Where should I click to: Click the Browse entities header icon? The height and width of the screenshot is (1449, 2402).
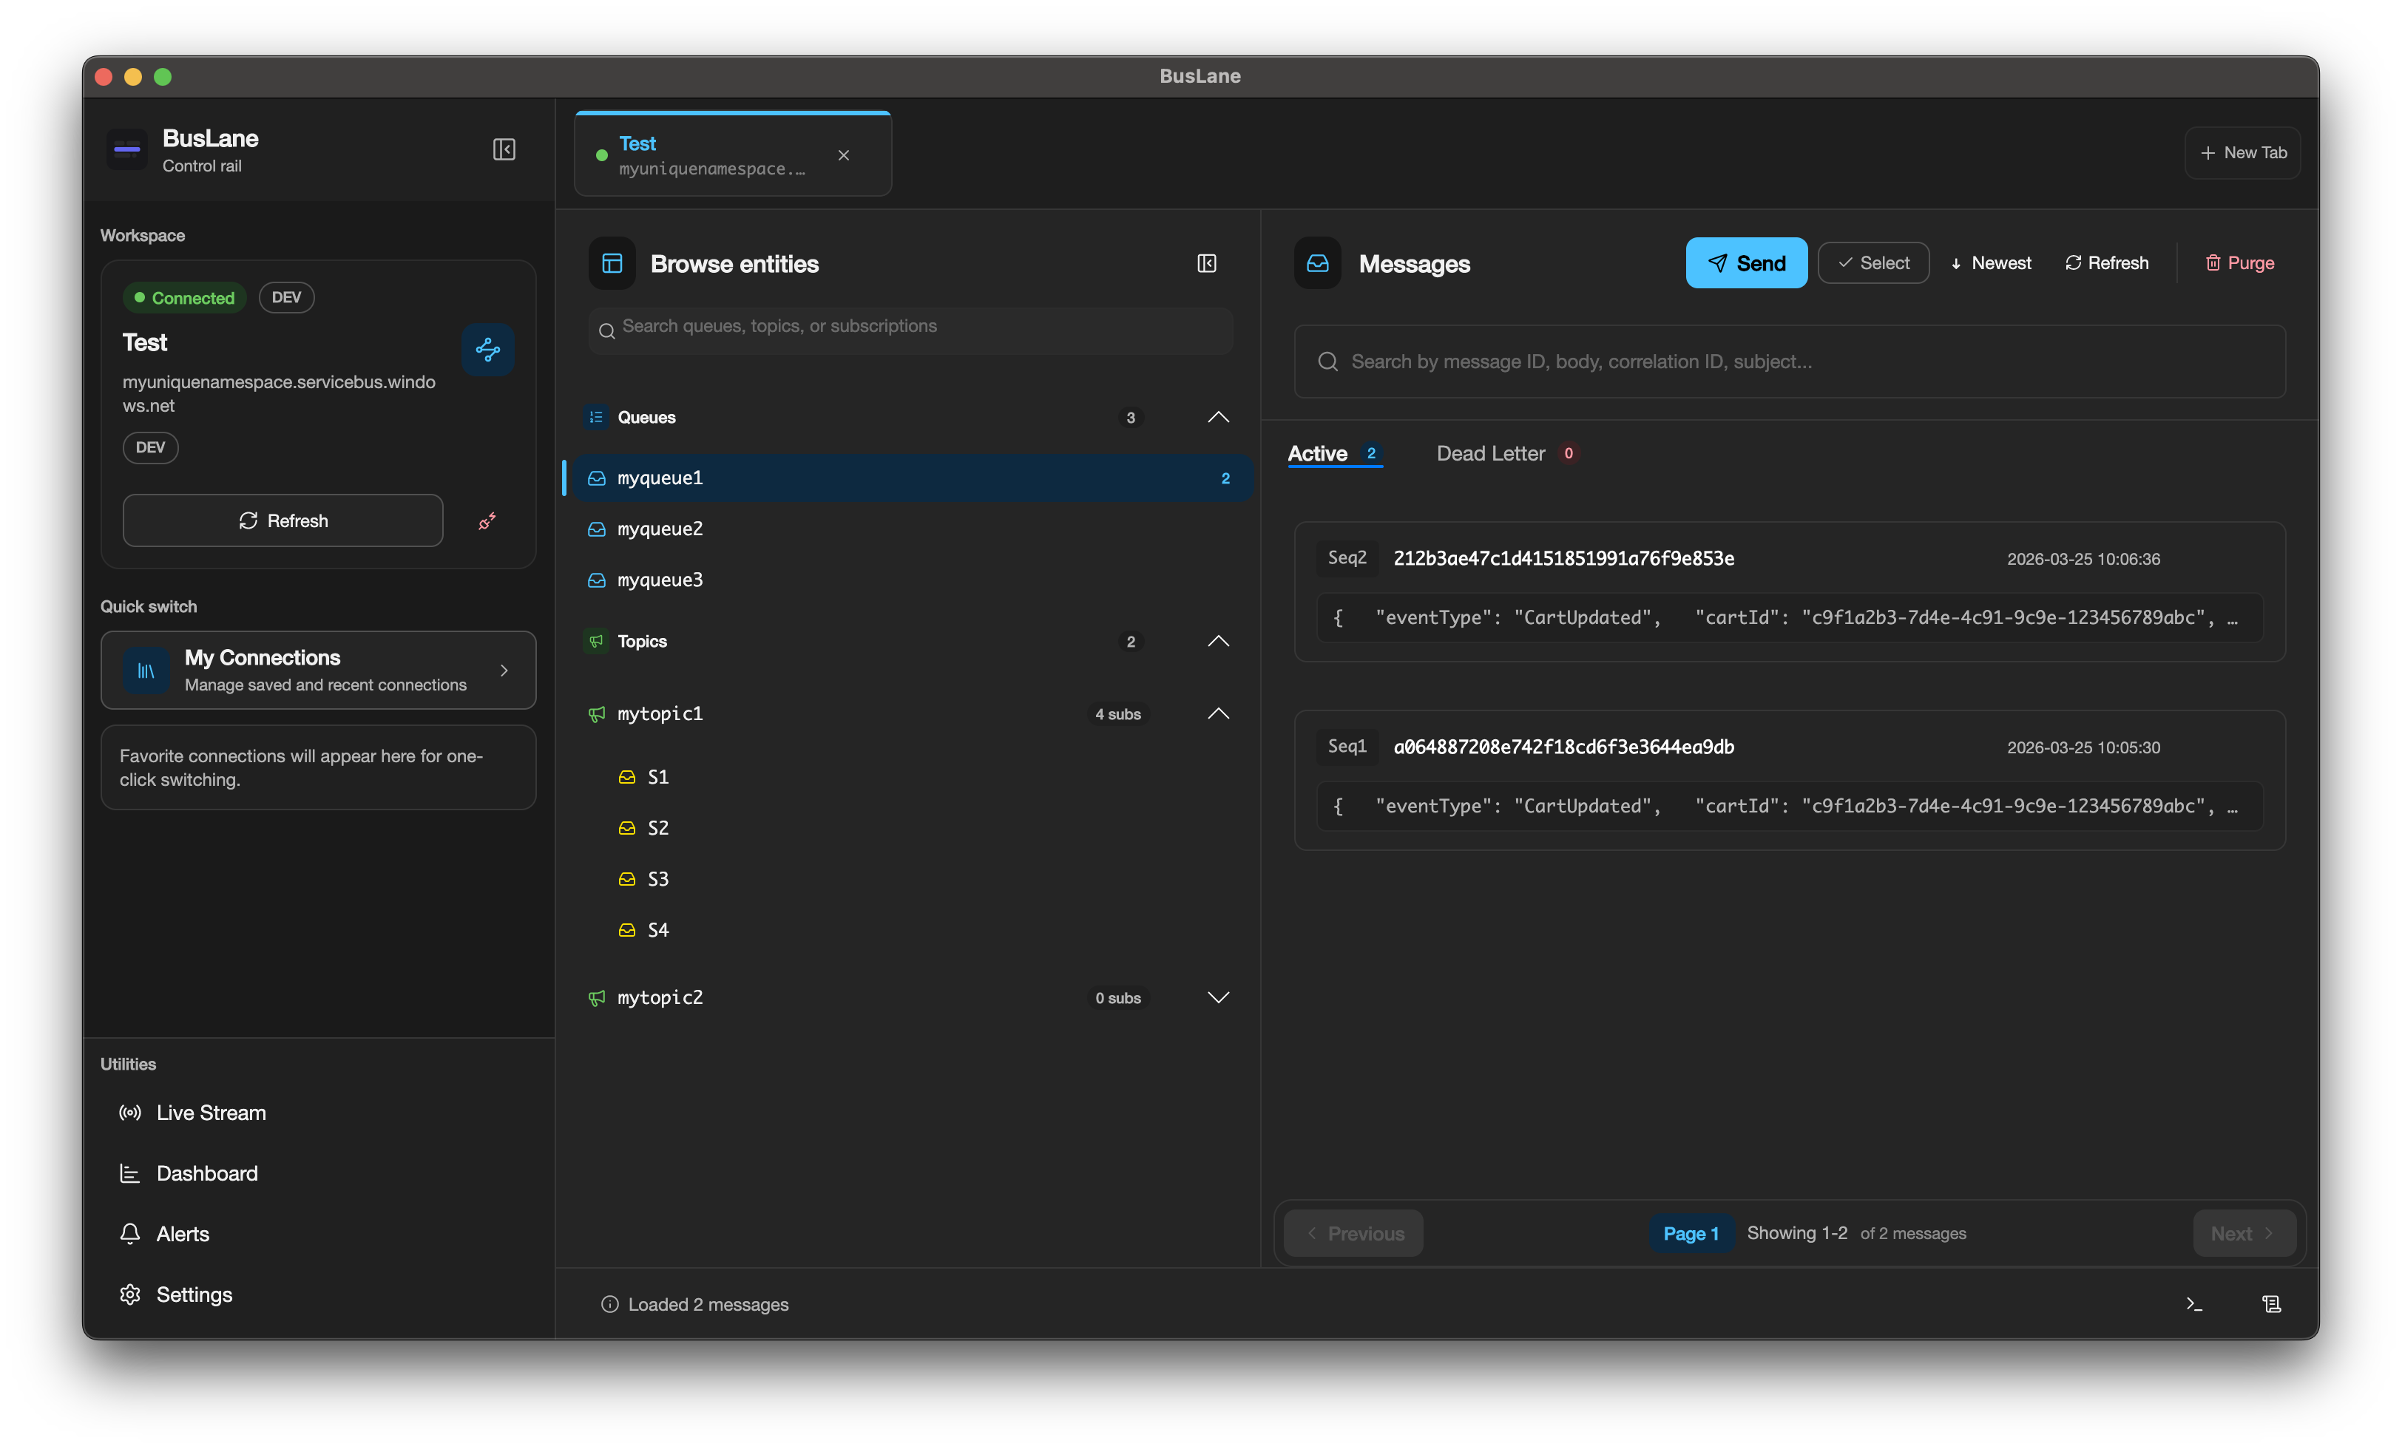tap(612, 264)
